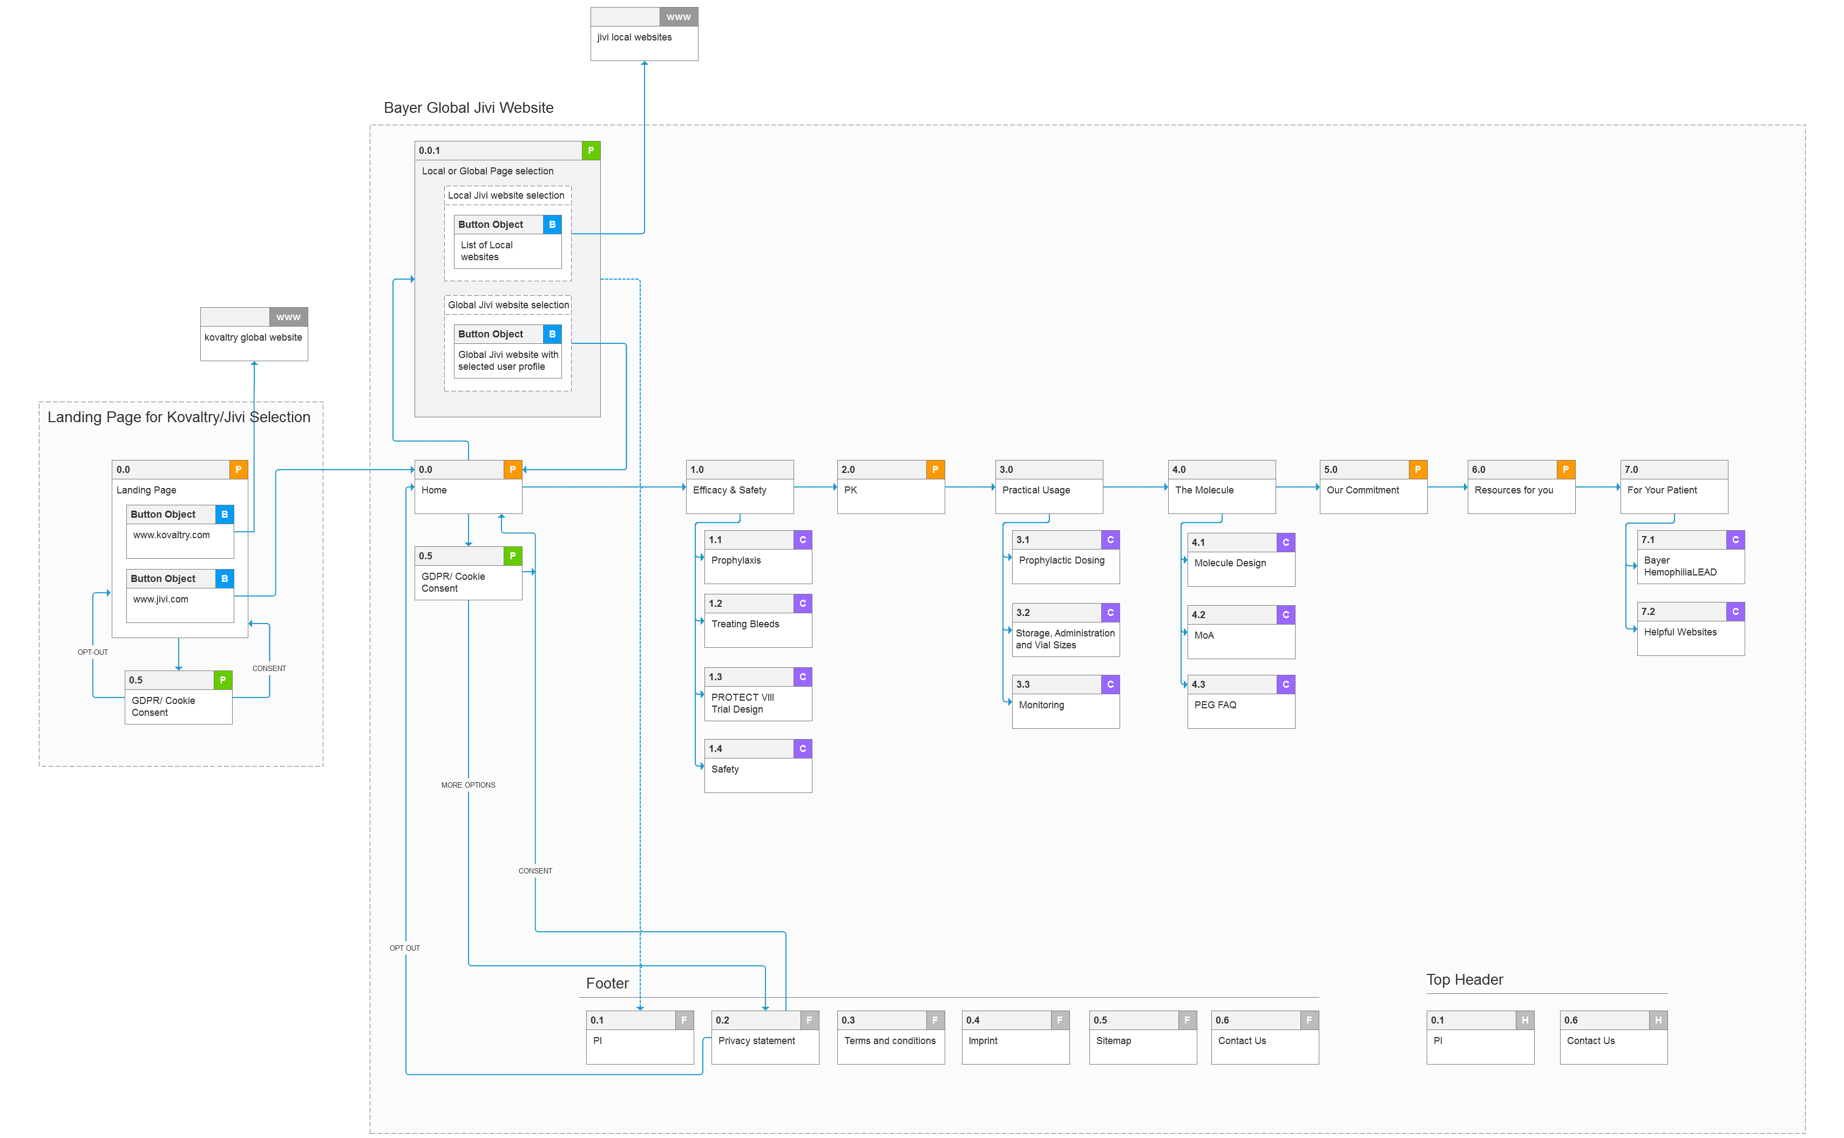Viewport: 1844px width, 1138px height.
Task: Click the OPT OUT connector label near Home
Action: pyautogui.click(x=405, y=949)
